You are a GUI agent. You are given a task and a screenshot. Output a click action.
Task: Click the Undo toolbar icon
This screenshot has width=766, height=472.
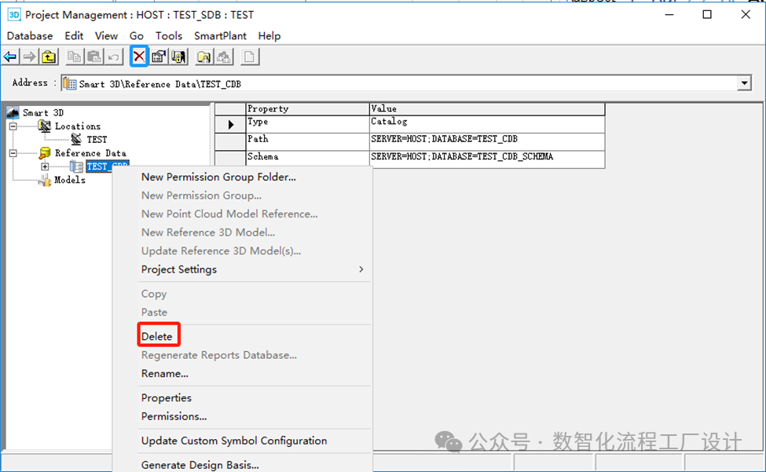(x=113, y=57)
